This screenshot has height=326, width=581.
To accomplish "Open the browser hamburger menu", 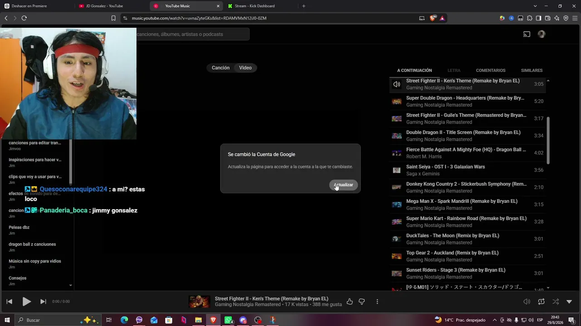I will pyautogui.click(x=575, y=18).
